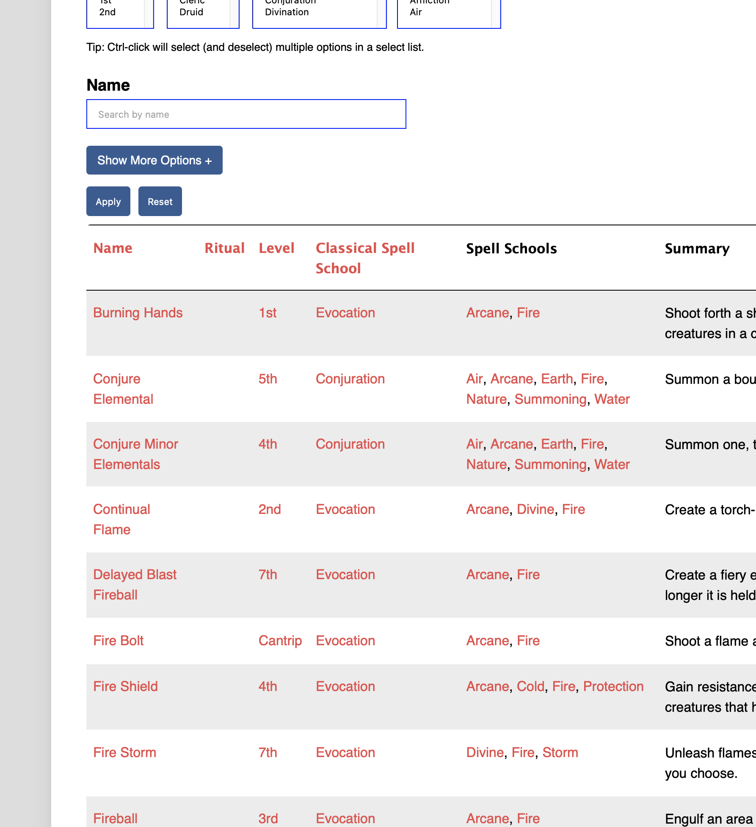Screen dimensions: 756x827
Task: Click Fire school in Burning Hands row
Action: 528,313
